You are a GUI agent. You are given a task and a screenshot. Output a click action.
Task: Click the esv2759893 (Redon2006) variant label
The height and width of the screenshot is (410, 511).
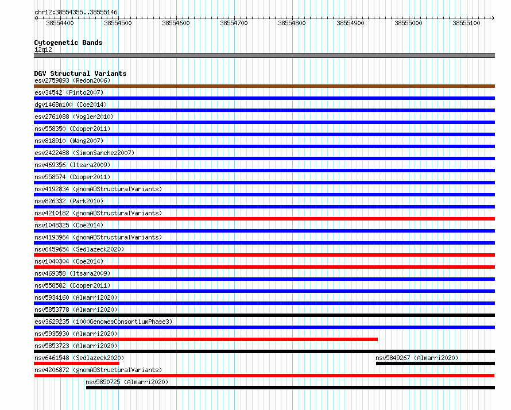[72, 80]
